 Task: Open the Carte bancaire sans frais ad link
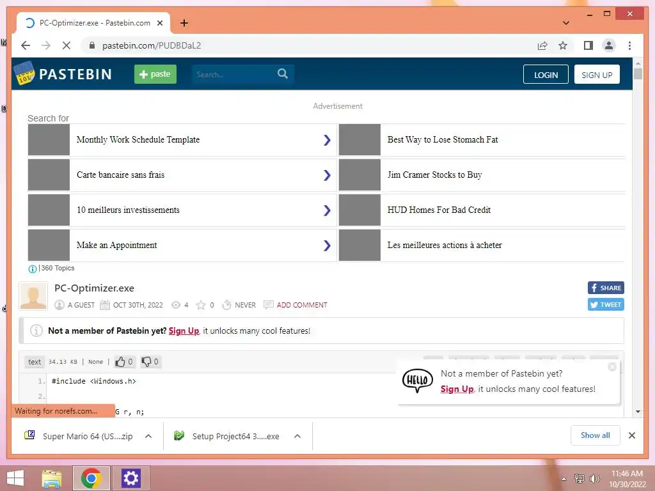120,175
